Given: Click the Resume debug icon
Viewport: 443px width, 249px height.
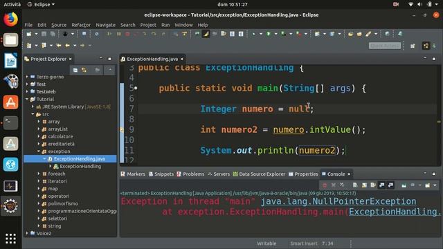Looking at the screenshot, I should [109, 34].
